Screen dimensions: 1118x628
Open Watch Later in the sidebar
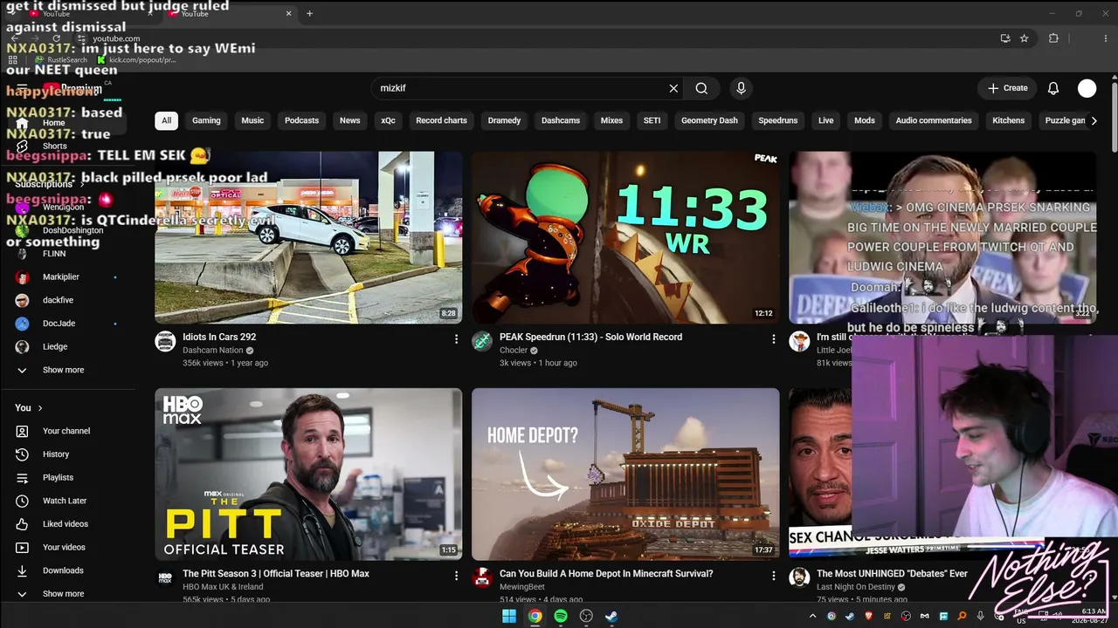[68, 501]
